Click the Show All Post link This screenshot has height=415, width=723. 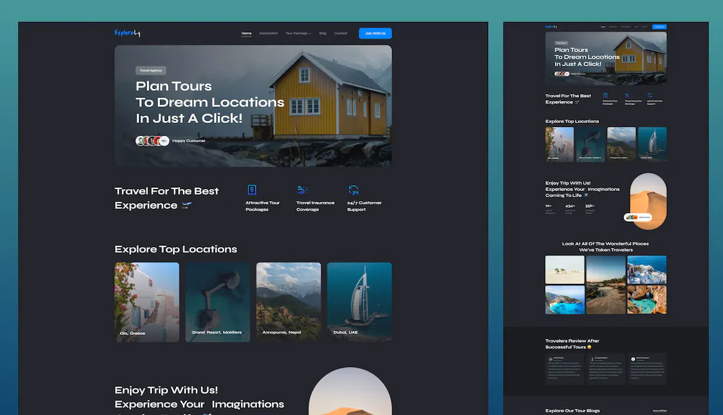[x=659, y=410]
